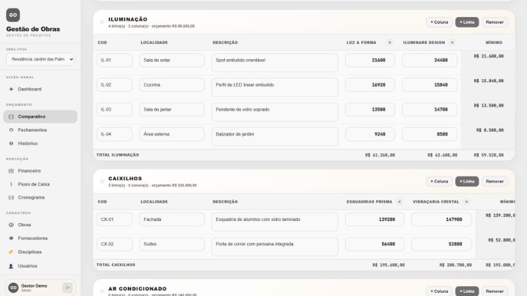Add a line to Caixilhos table
527x296 pixels.
[x=467, y=182]
